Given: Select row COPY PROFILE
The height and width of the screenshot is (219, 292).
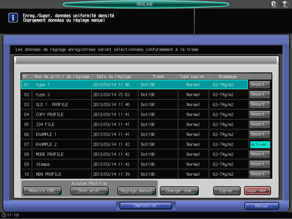Looking at the screenshot, I should [x=134, y=114].
